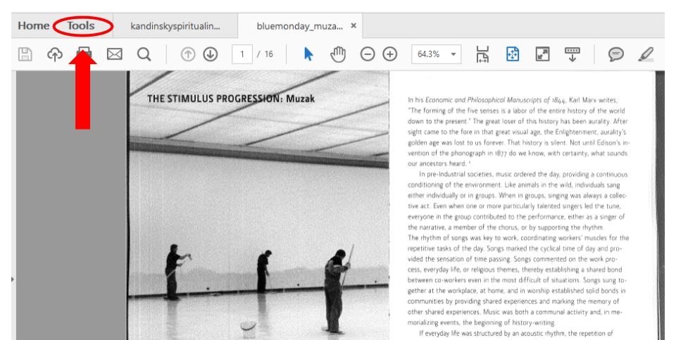Zoom out with the minus icon
This screenshot has height=340, width=676.
tap(368, 54)
